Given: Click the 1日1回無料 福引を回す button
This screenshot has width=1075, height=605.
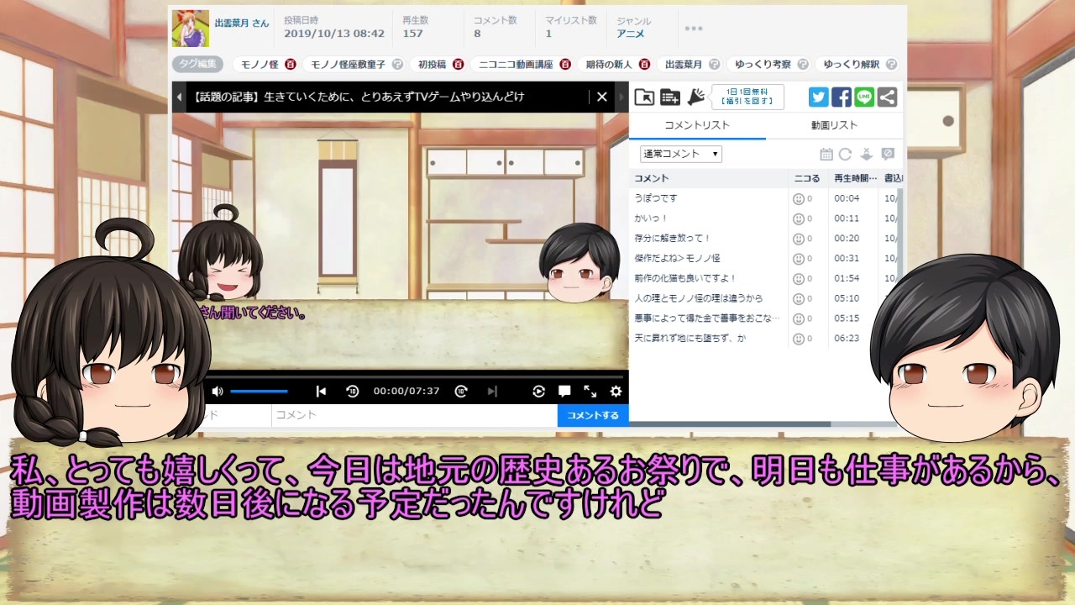Looking at the screenshot, I should [747, 97].
